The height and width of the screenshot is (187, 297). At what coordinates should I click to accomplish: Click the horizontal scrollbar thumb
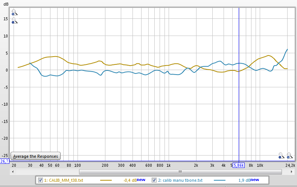point(180,172)
